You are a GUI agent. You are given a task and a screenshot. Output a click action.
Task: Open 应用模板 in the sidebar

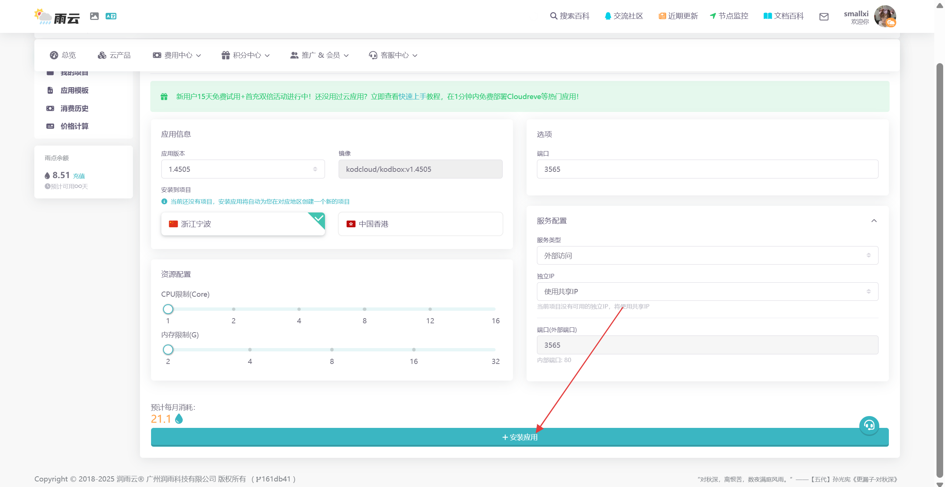point(74,91)
